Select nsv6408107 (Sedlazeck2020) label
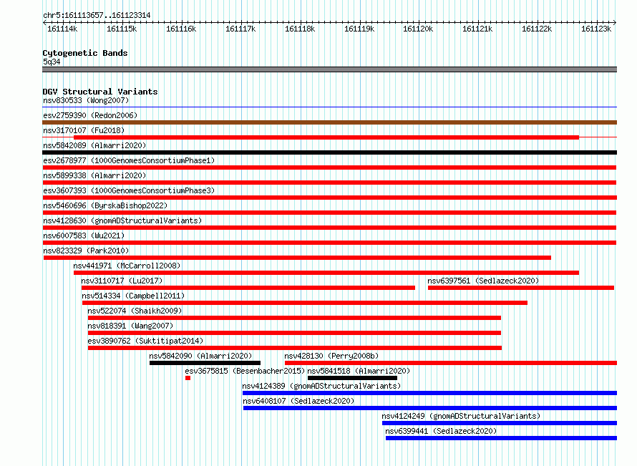Screen dimensions: 637x466 298,401
